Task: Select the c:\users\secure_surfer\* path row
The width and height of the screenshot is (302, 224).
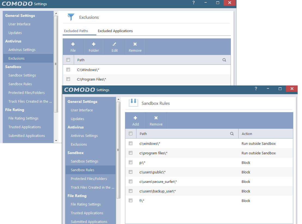Action: [x=209, y=182]
